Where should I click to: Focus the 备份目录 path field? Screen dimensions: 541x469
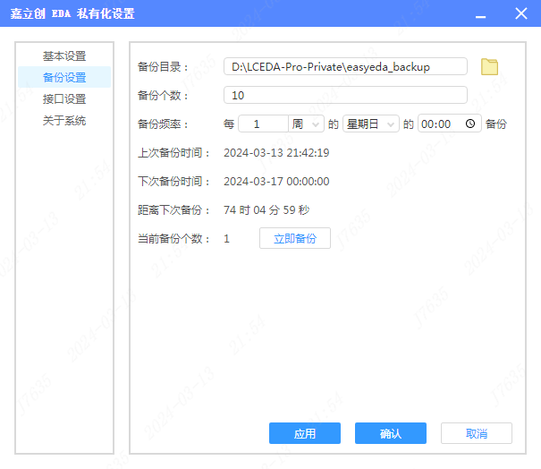coord(345,67)
